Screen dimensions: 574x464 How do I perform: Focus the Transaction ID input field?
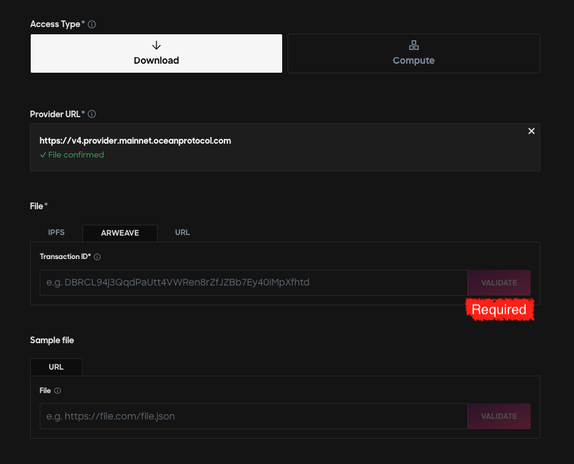[x=254, y=282]
